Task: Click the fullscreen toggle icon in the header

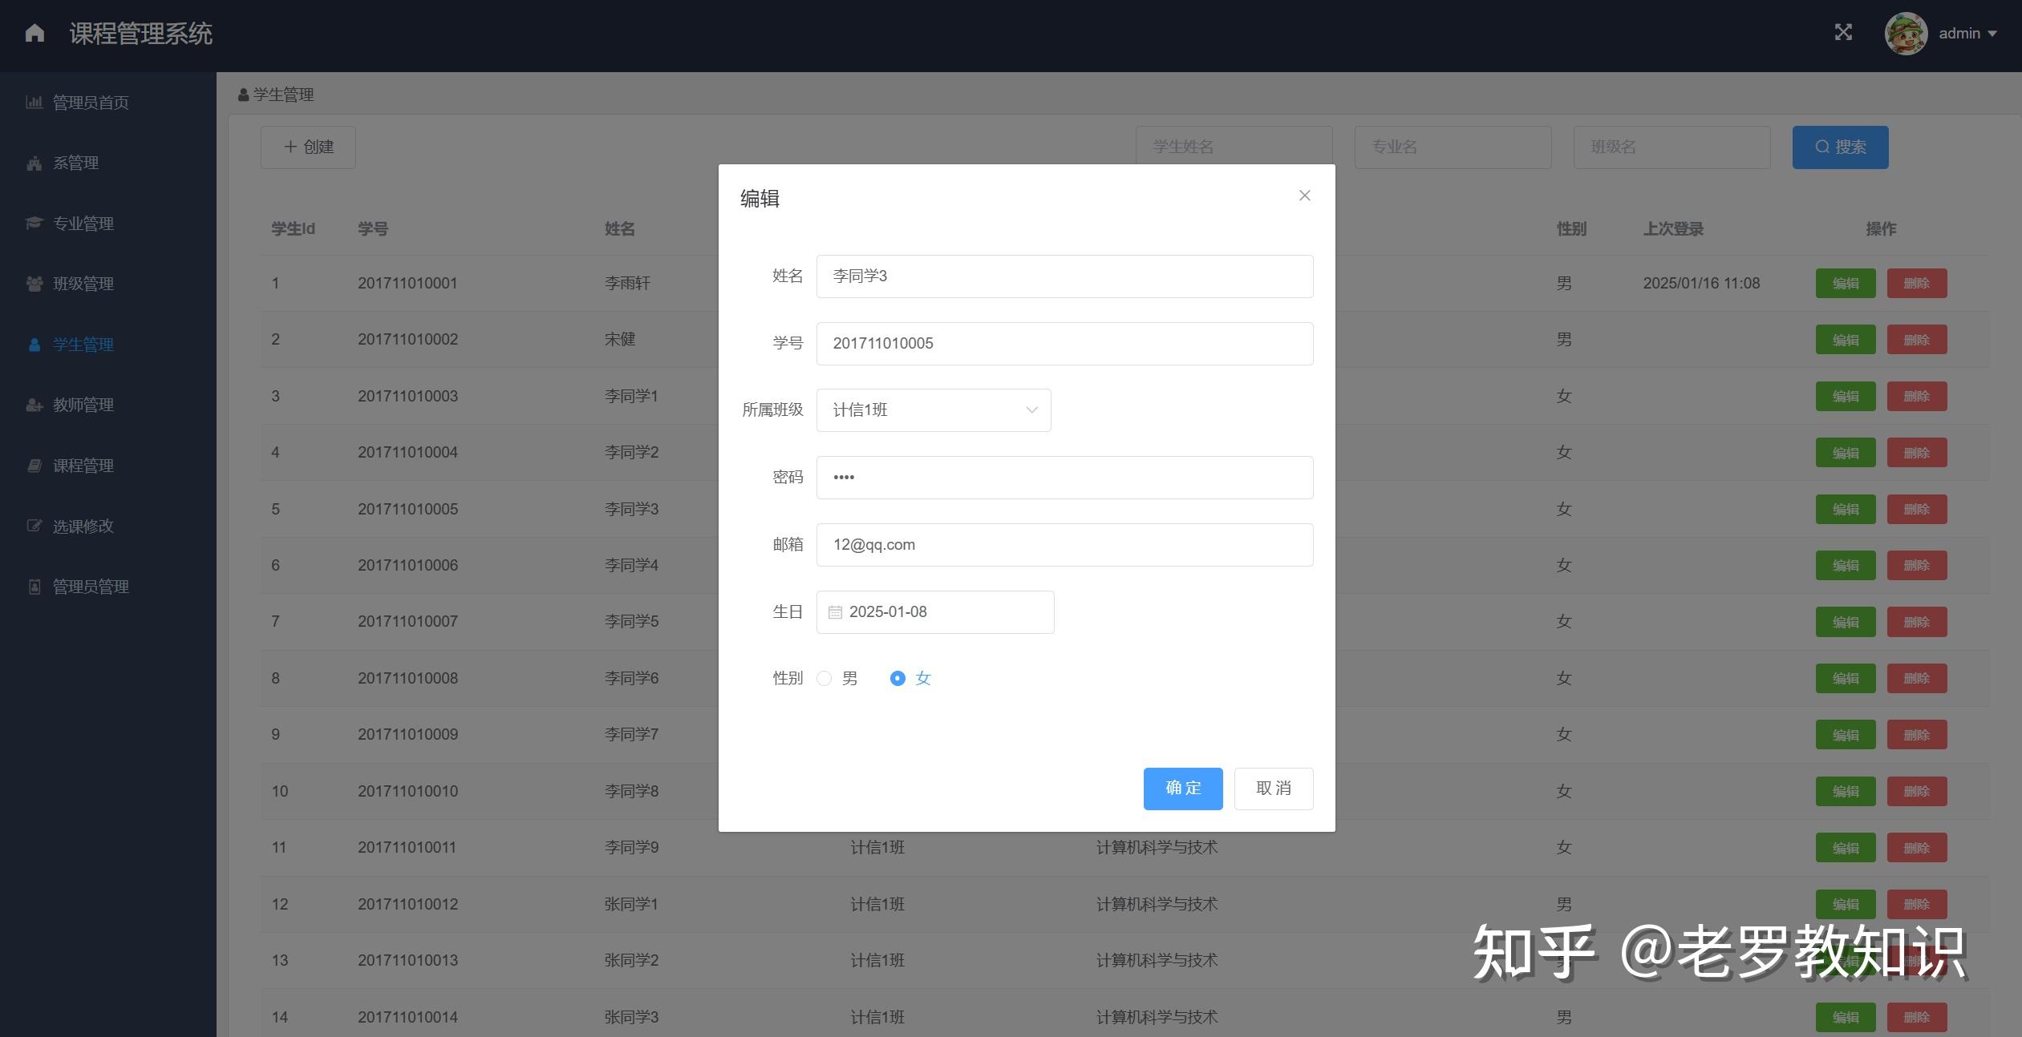Action: pyautogui.click(x=1843, y=32)
